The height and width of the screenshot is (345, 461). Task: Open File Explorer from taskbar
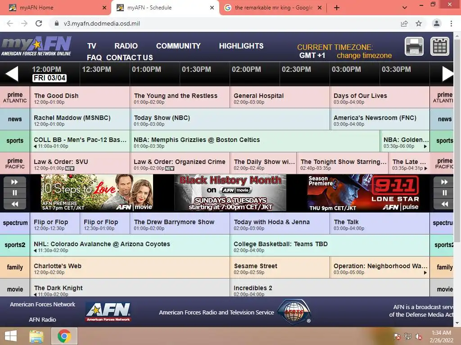point(36,336)
